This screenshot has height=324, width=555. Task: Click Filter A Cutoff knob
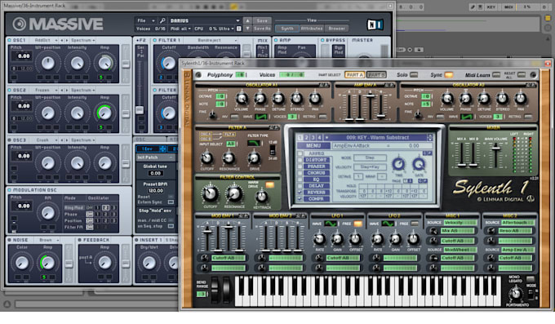point(206,158)
